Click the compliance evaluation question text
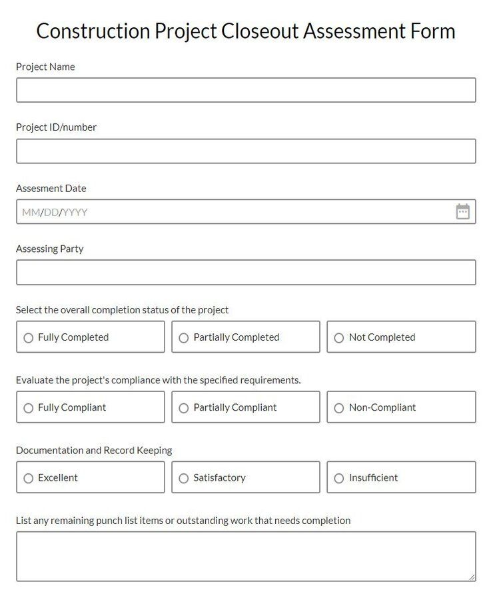Screen dimensions: 493x600 (x=159, y=380)
